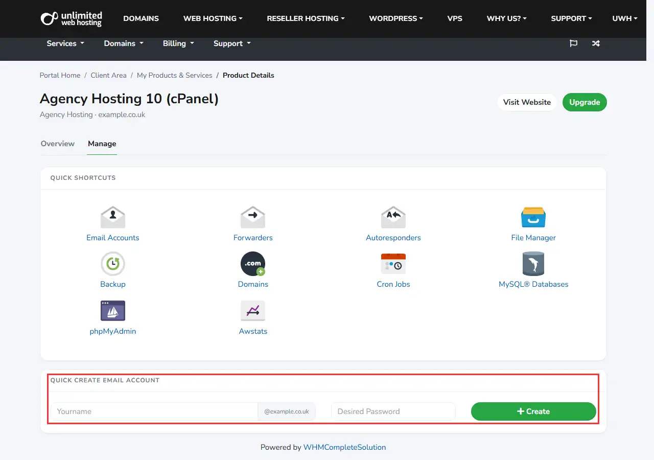
Task: Focus the Desired Password field
Action: (x=393, y=411)
